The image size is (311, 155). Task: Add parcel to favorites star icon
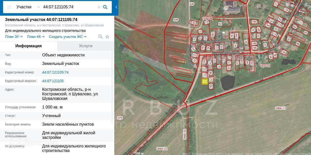click(x=107, y=37)
